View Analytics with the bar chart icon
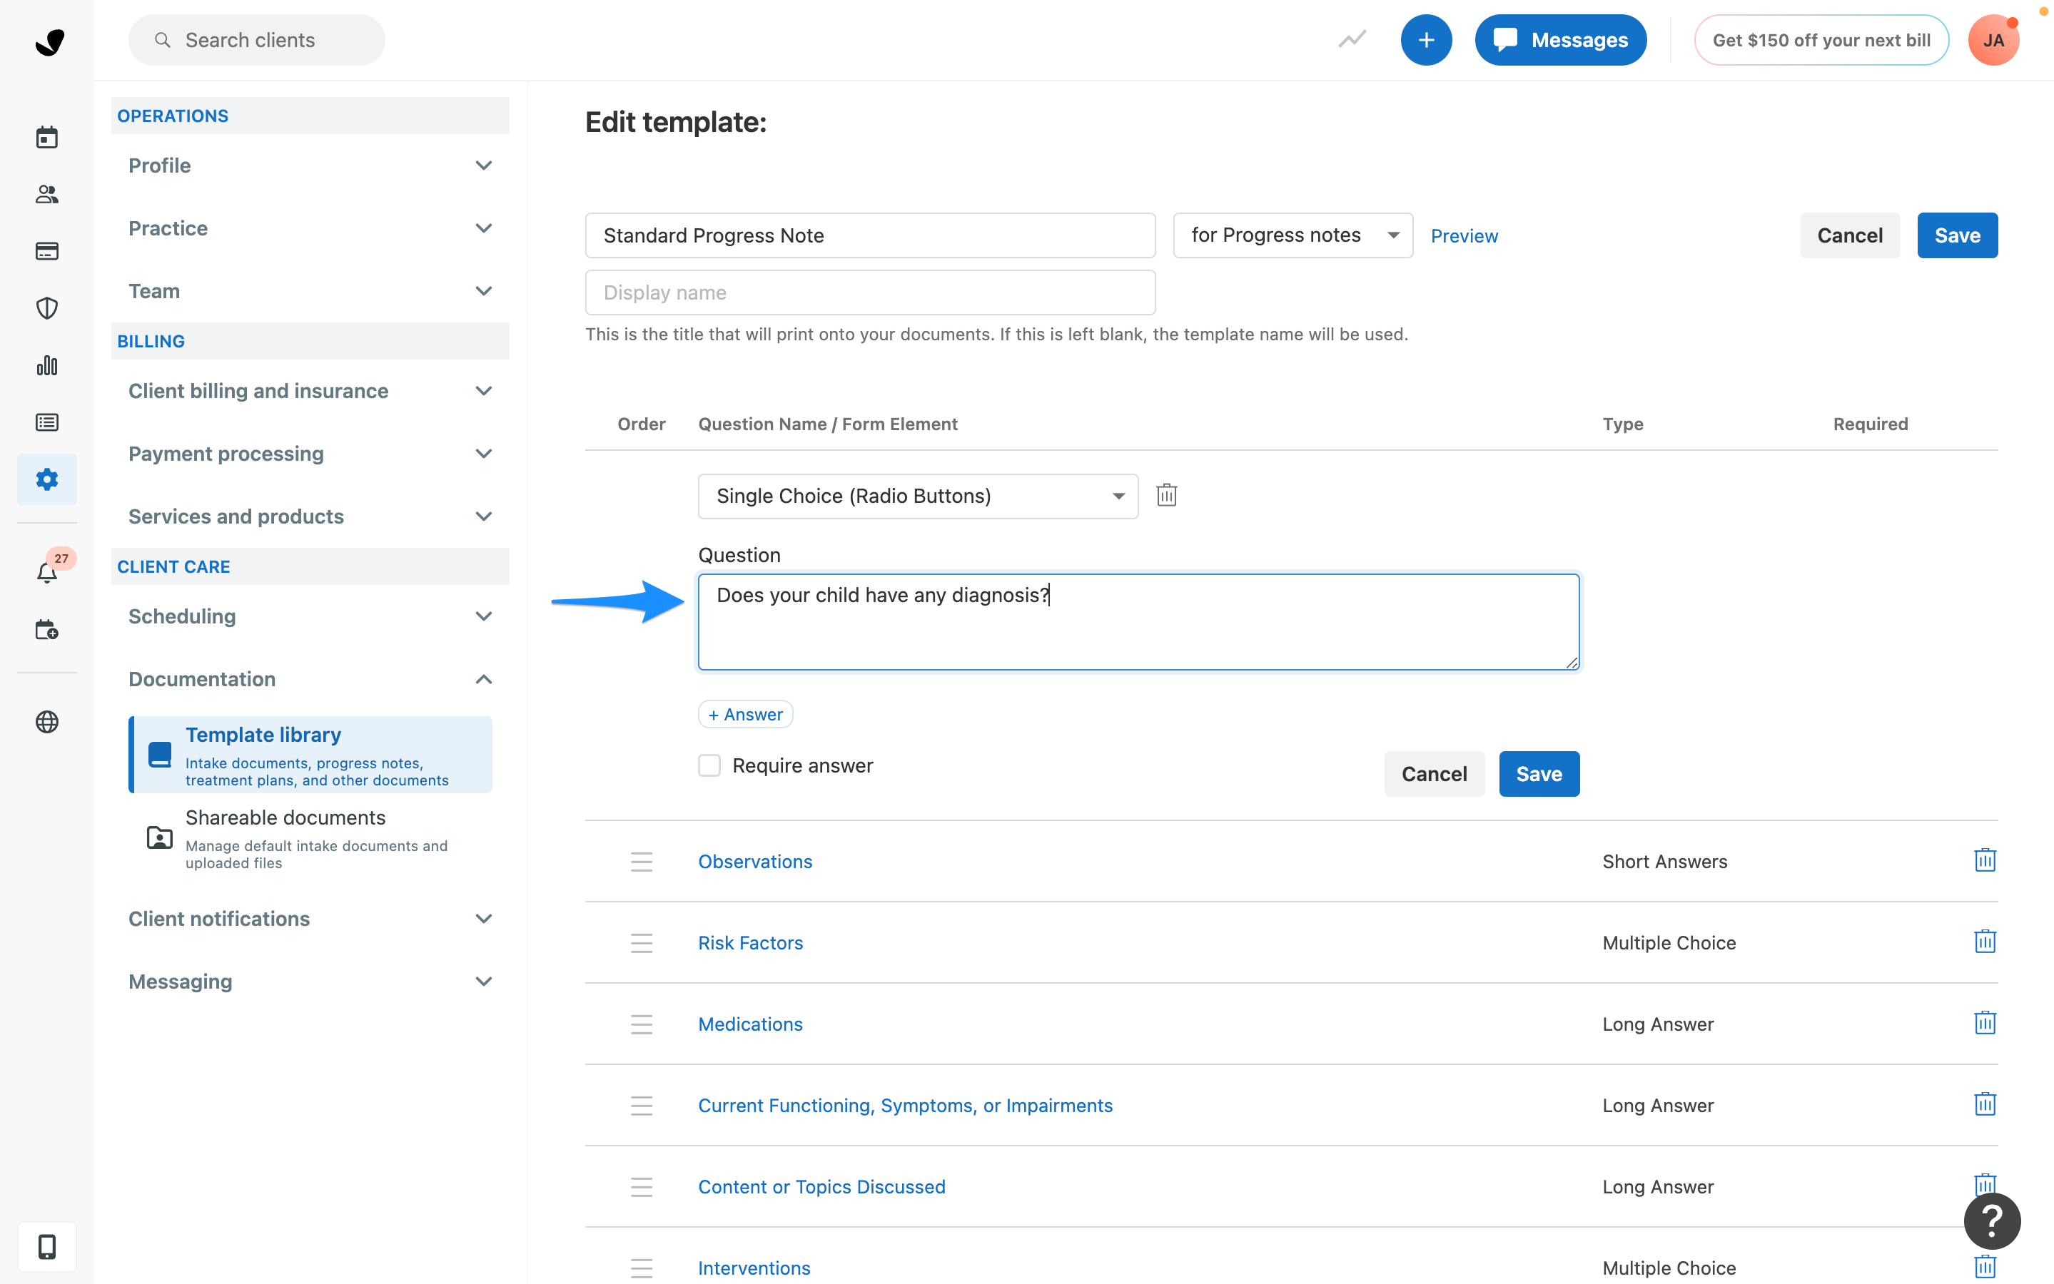 point(46,365)
